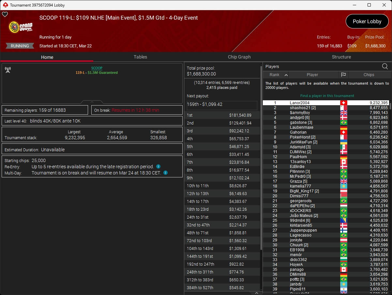The image size is (392, 295).
Task: Go to the Structure tab
Action: [341, 57]
